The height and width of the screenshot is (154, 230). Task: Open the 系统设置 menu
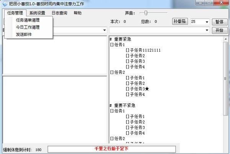pos(37,13)
